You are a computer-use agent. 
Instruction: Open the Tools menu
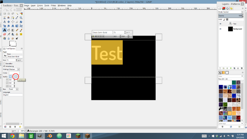[47, 5]
